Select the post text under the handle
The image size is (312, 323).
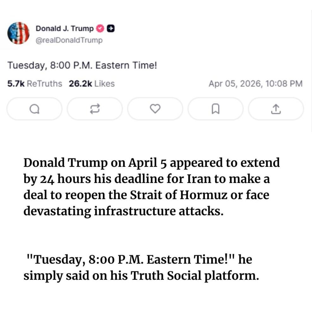coord(82,66)
